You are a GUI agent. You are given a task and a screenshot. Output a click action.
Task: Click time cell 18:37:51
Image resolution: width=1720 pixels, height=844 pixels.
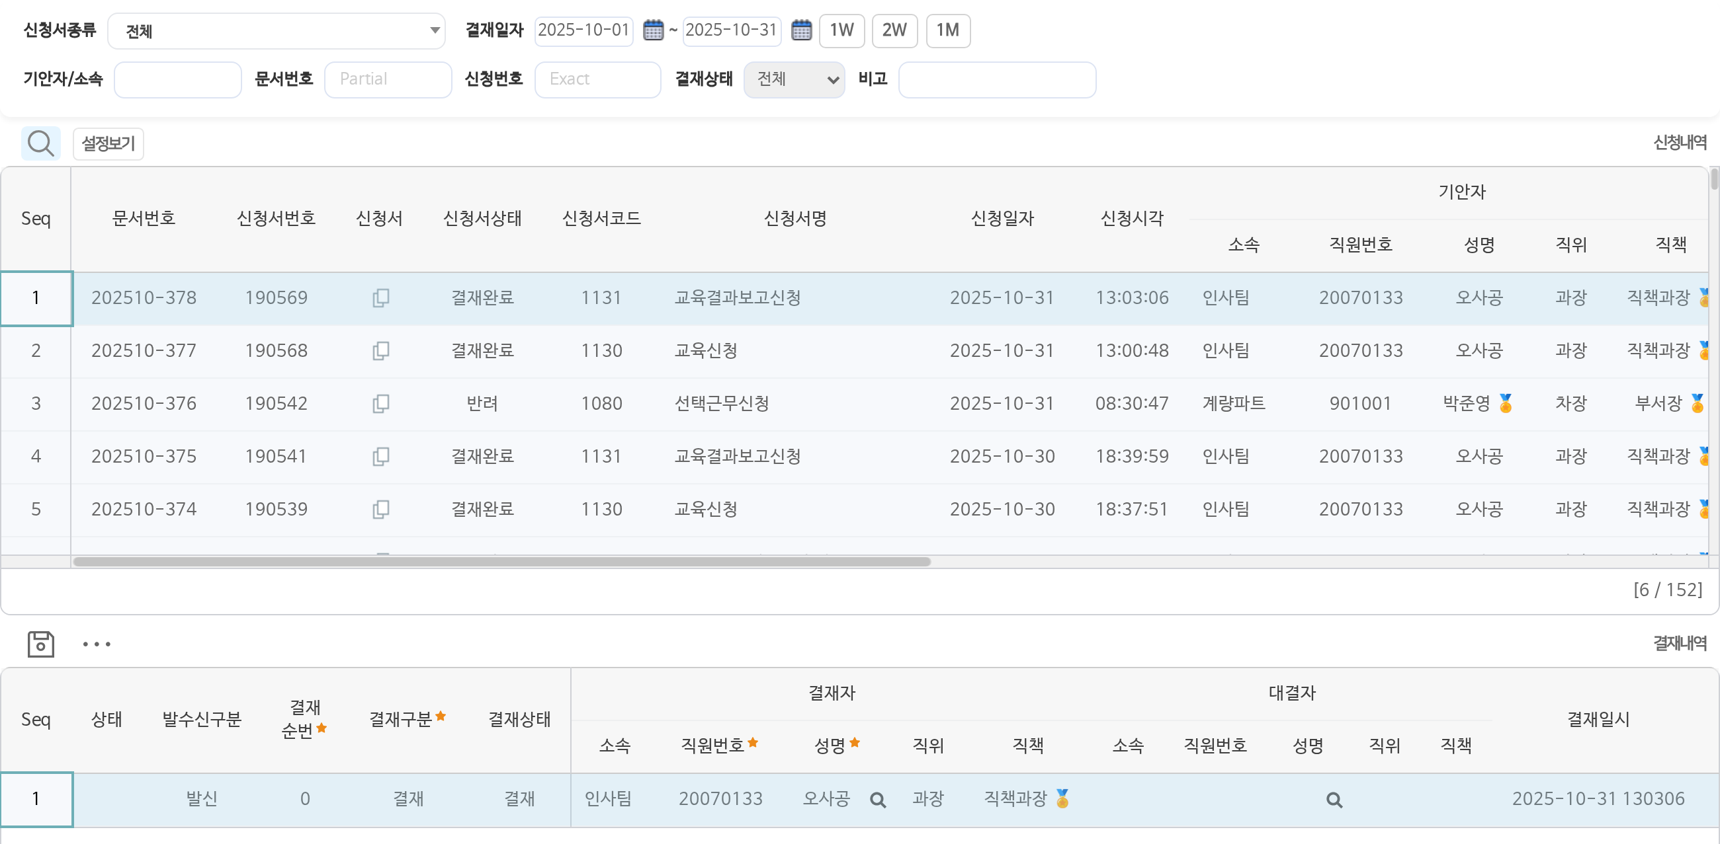(1132, 509)
